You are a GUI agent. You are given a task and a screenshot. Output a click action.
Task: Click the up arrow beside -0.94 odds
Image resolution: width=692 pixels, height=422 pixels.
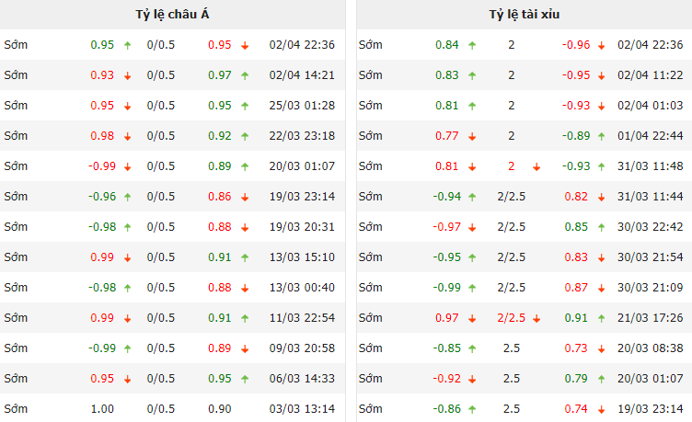tap(472, 197)
